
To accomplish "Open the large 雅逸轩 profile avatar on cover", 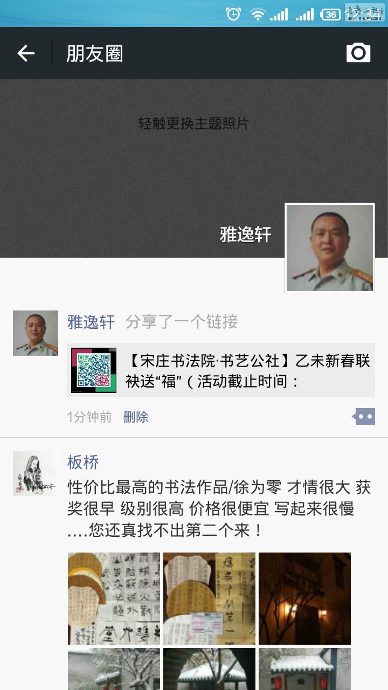I will pos(330,248).
